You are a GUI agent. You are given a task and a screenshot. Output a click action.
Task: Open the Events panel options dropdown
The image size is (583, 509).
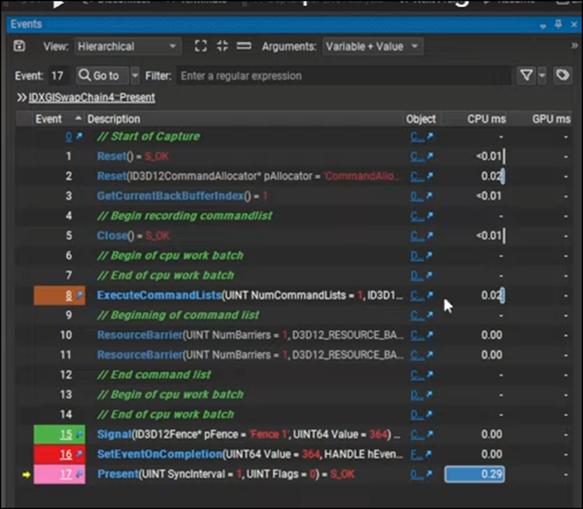tap(543, 26)
